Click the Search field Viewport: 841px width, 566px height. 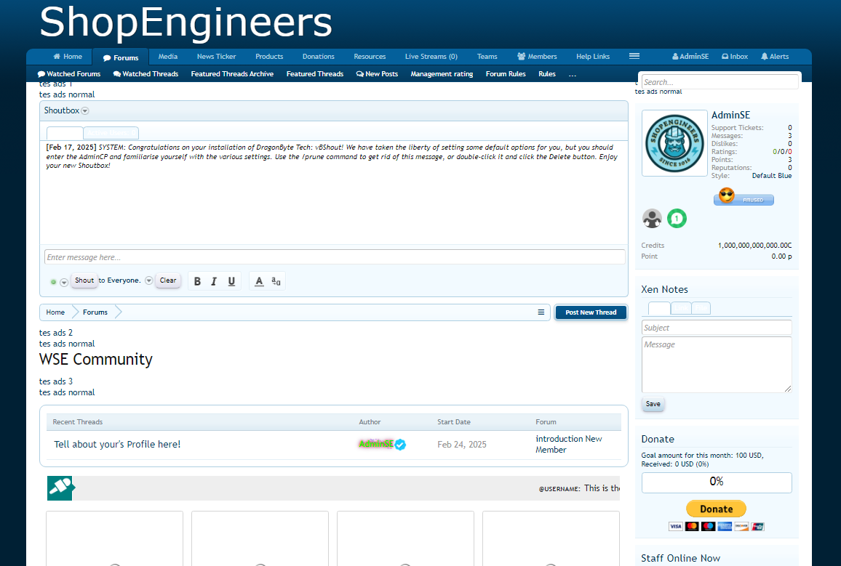(720, 82)
